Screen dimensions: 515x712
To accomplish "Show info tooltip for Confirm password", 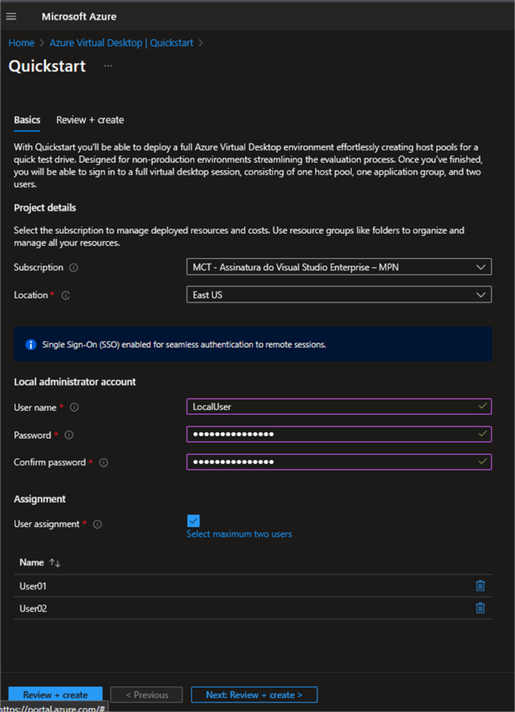I will coord(104,462).
